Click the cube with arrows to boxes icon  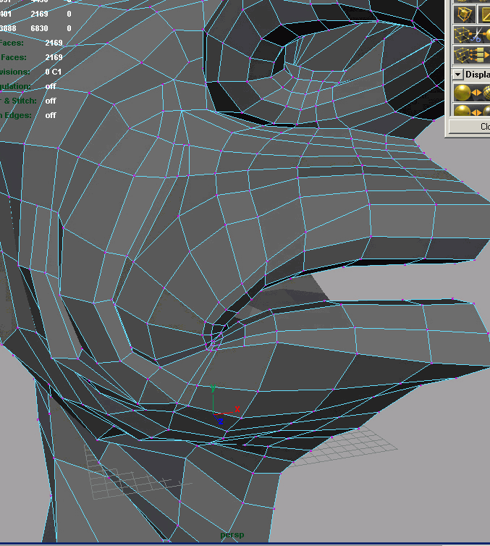pos(470,55)
